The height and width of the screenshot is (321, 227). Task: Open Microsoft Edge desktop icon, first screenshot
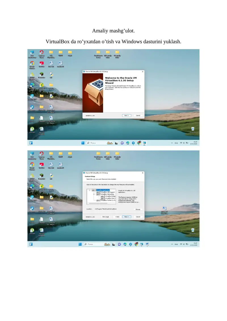(x=32, y=87)
